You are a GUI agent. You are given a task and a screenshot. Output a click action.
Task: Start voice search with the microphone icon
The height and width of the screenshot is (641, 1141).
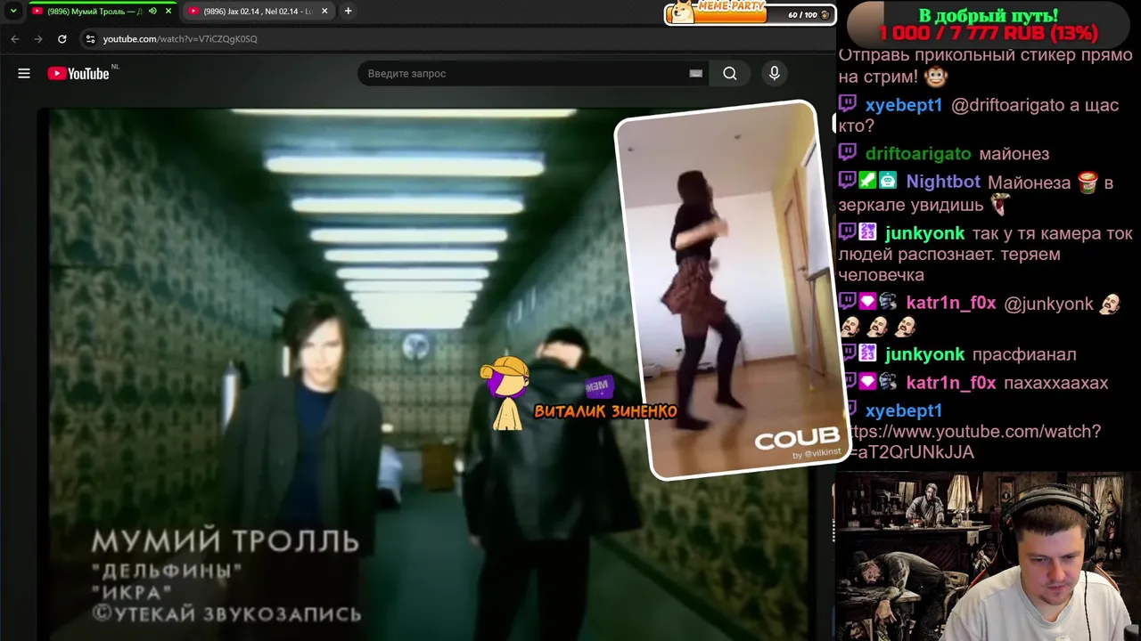click(775, 74)
